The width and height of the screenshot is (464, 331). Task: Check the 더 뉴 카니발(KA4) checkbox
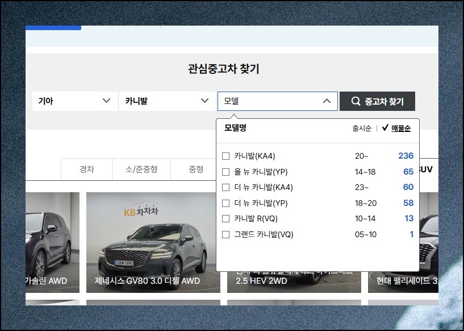click(x=225, y=187)
